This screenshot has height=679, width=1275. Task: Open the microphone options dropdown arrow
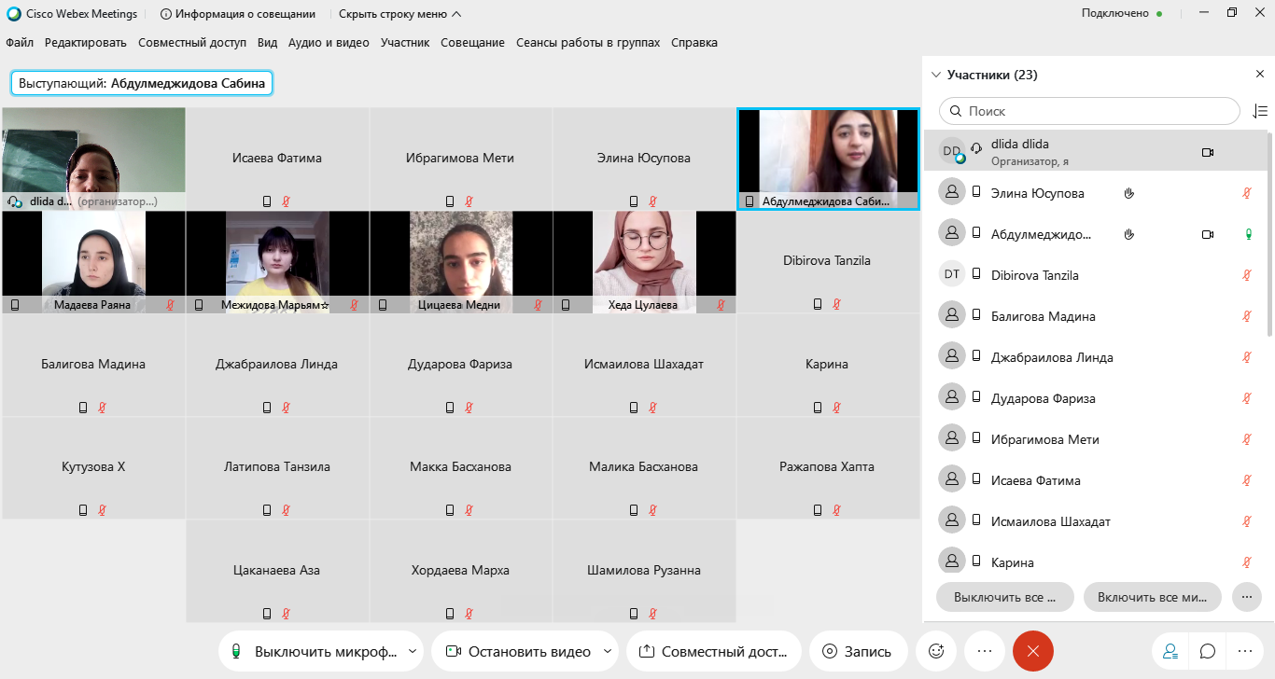[x=414, y=651]
